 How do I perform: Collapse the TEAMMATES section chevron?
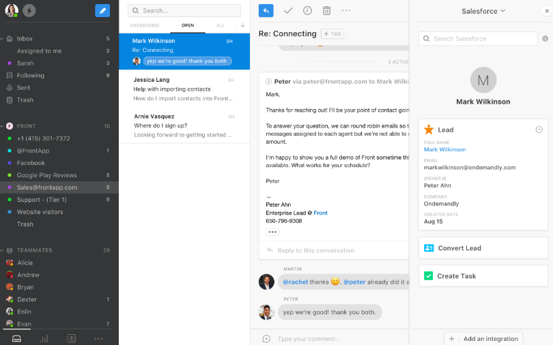click(2, 250)
